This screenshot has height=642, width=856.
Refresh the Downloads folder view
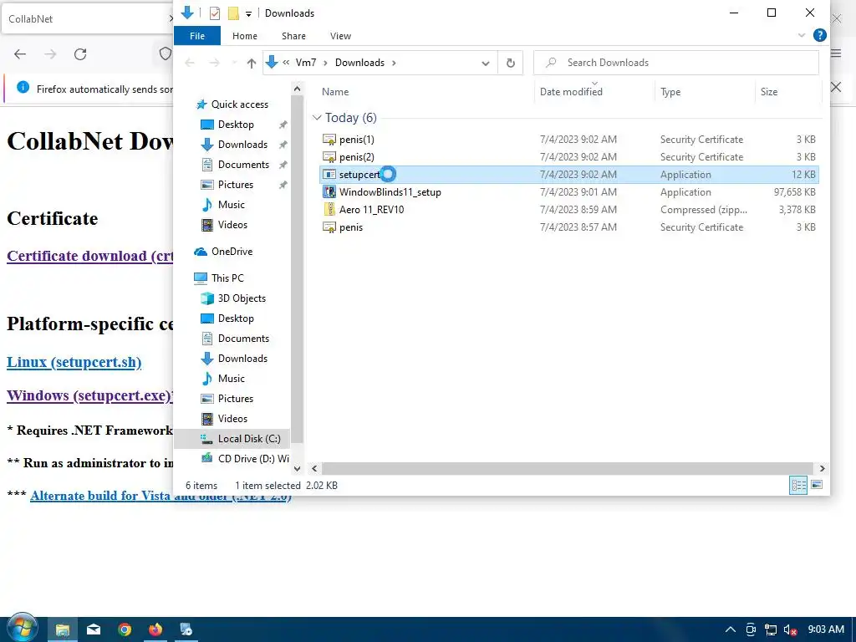511,63
